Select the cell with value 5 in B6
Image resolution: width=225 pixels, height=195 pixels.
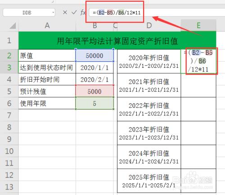94,103
